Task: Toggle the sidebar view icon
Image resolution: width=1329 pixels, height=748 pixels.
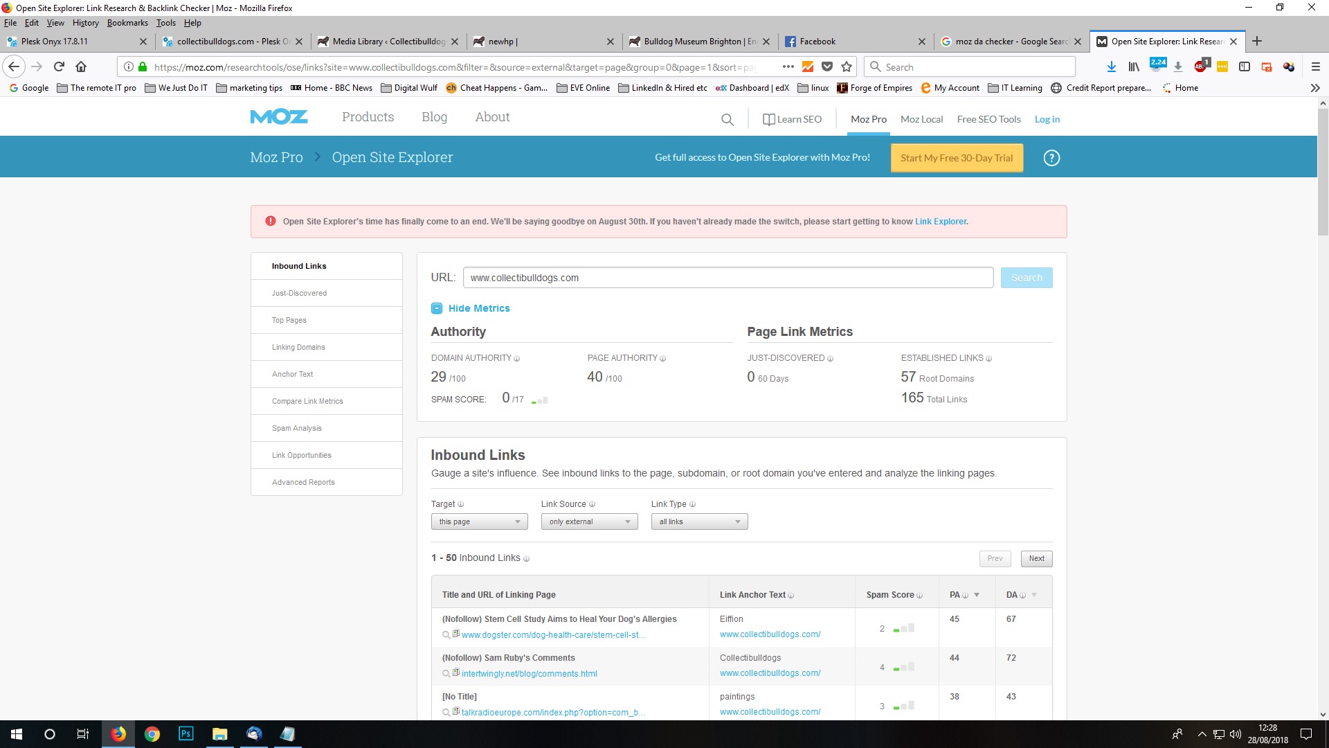Action: point(1244,67)
